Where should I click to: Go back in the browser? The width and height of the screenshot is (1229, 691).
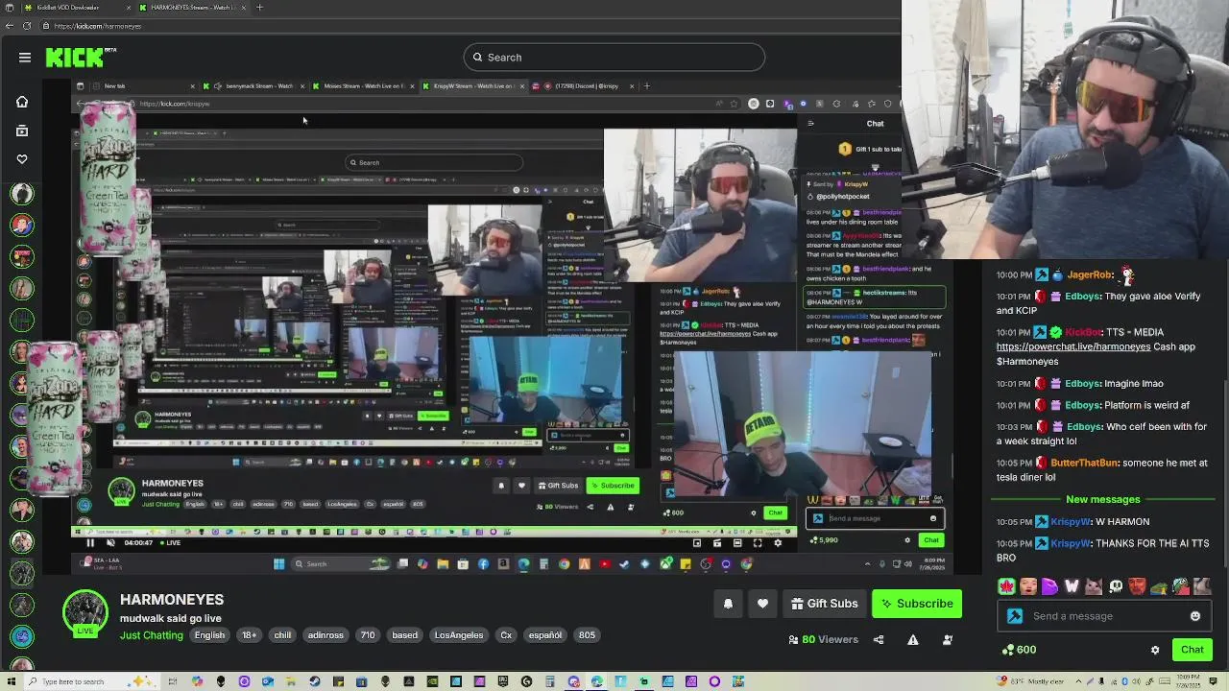10,26
